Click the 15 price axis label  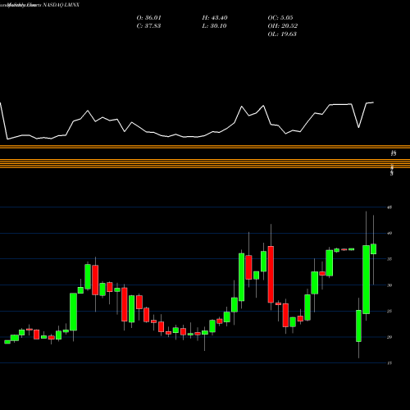(389, 363)
